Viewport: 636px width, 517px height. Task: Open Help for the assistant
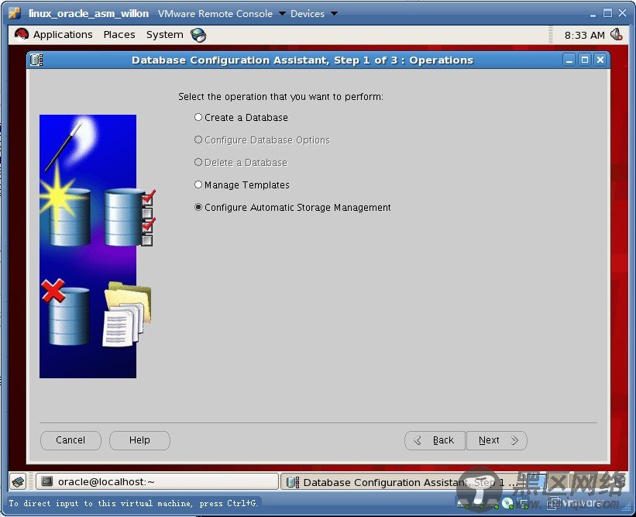click(139, 440)
